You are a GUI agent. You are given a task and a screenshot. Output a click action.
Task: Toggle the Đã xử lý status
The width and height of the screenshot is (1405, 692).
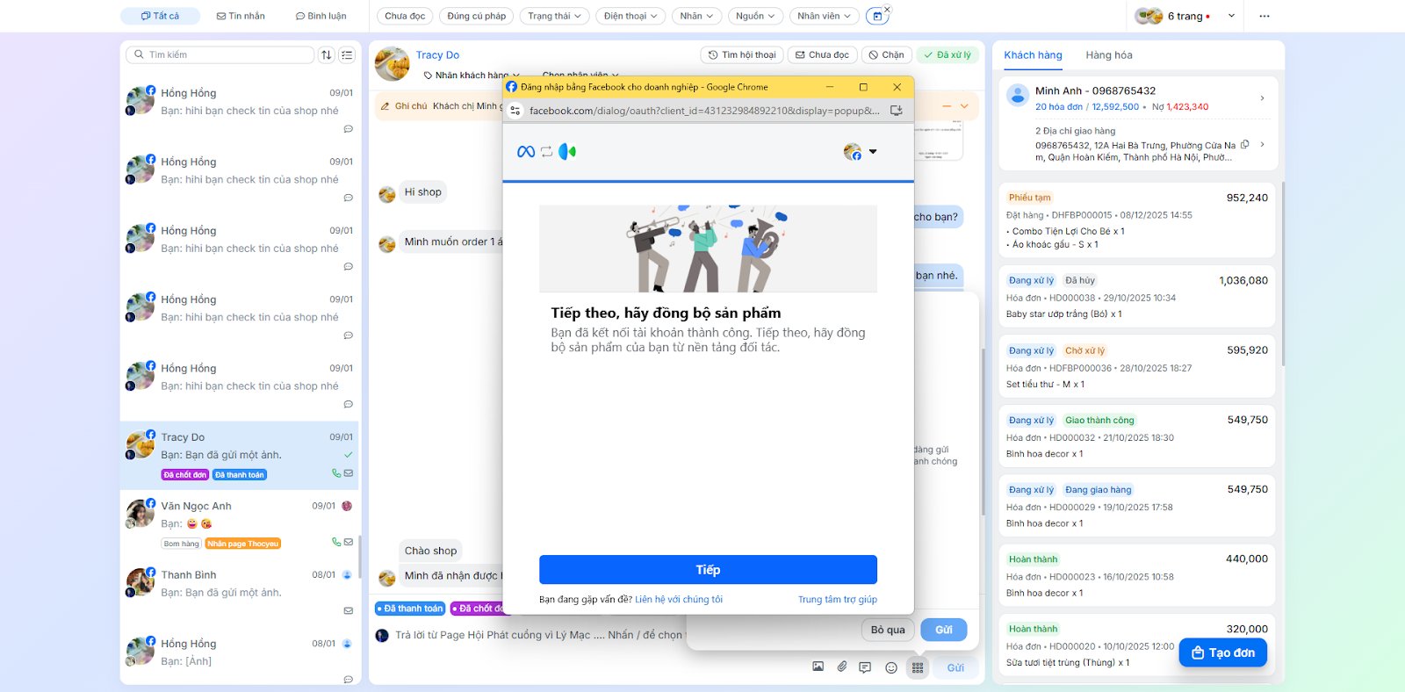click(x=947, y=54)
